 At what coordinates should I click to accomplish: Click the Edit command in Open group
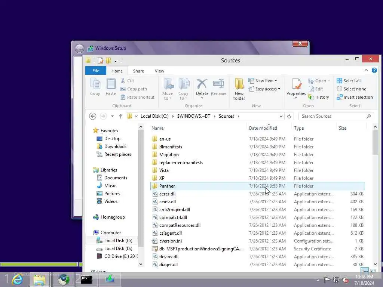pos(316,89)
